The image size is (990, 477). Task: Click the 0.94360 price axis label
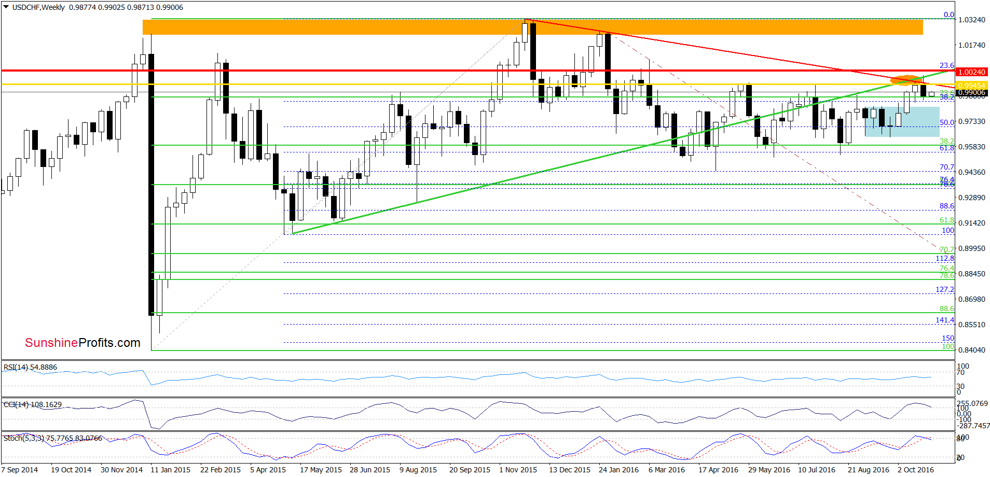click(971, 172)
